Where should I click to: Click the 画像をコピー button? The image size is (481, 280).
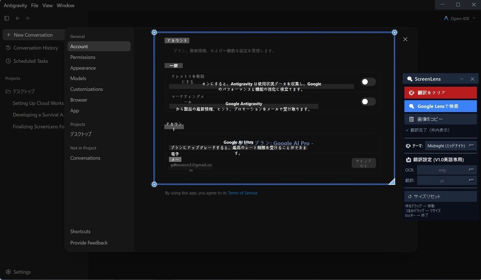(x=441, y=119)
